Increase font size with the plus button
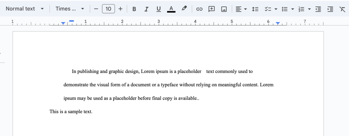 (120, 9)
